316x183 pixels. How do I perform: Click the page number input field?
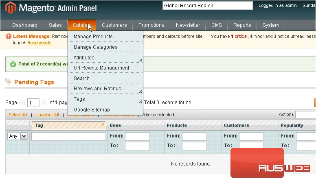[x=33, y=103]
